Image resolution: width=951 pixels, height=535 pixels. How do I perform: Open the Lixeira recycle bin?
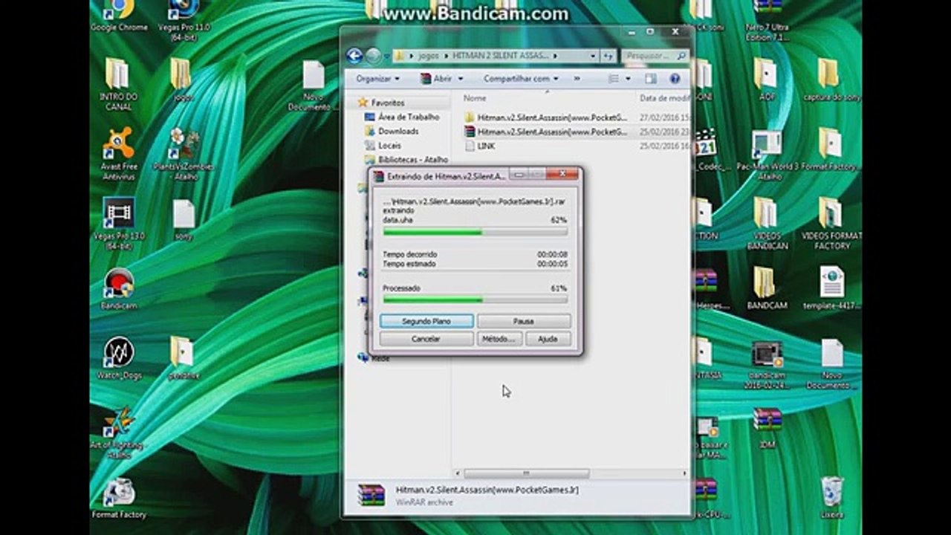point(832,498)
